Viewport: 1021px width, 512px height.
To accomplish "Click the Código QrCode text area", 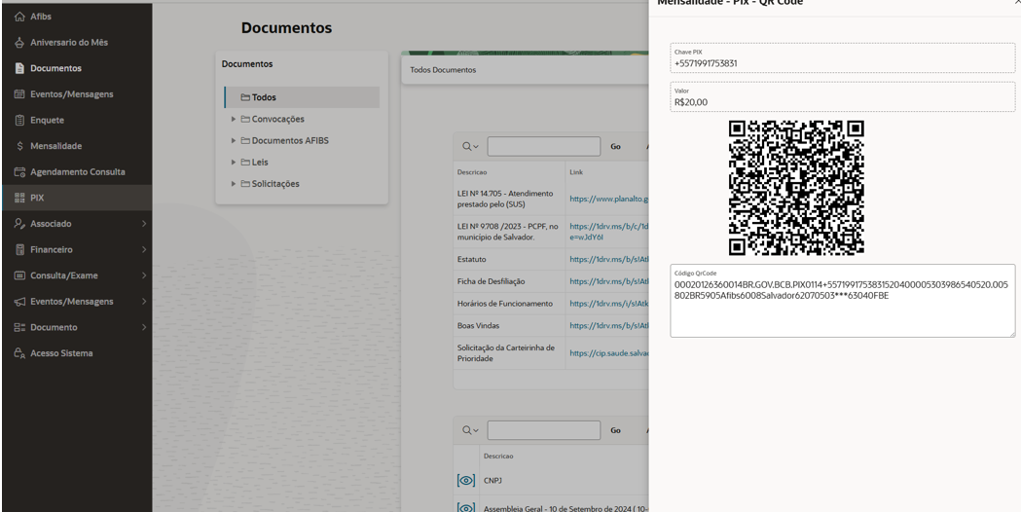I will tap(843, 301).
